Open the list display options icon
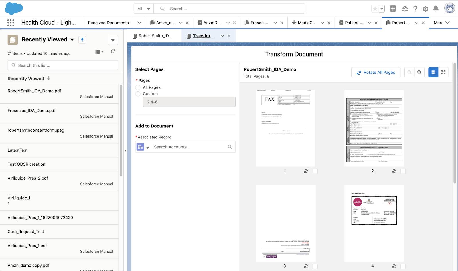 pyautogui.click(x=99, y=52)
